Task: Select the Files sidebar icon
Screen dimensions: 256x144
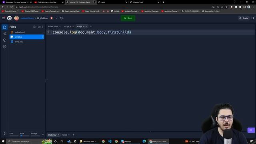Action: [4, 27]
